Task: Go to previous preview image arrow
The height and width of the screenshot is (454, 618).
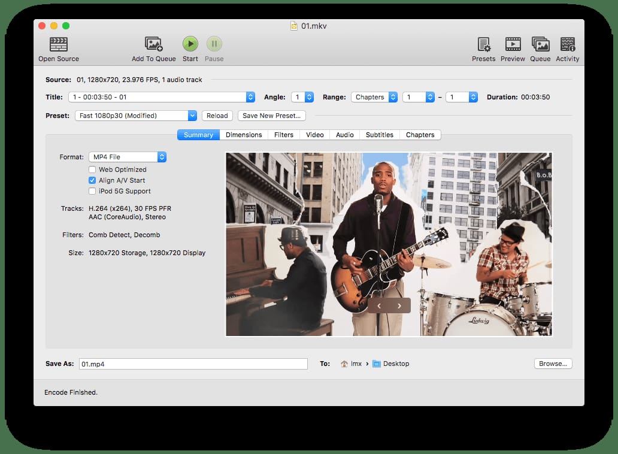Action: point(379,305)
